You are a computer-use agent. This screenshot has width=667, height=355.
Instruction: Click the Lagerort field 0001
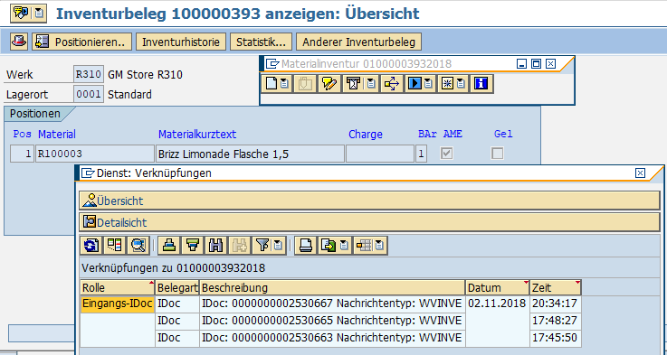[88, 94]
